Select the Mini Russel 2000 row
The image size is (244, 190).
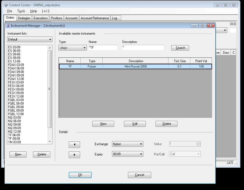pos(135,66)
